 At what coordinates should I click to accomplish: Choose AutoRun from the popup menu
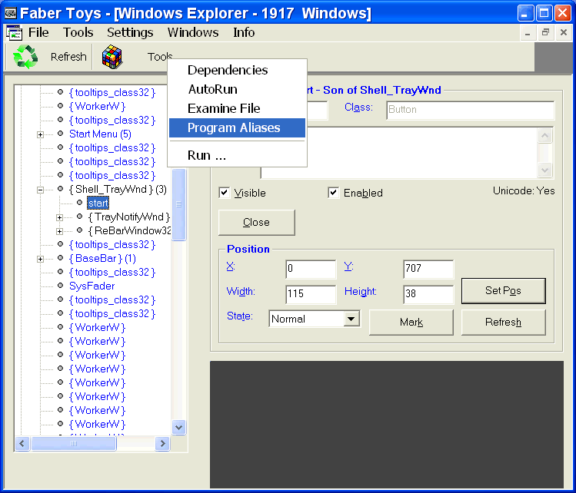coord(237,89)
